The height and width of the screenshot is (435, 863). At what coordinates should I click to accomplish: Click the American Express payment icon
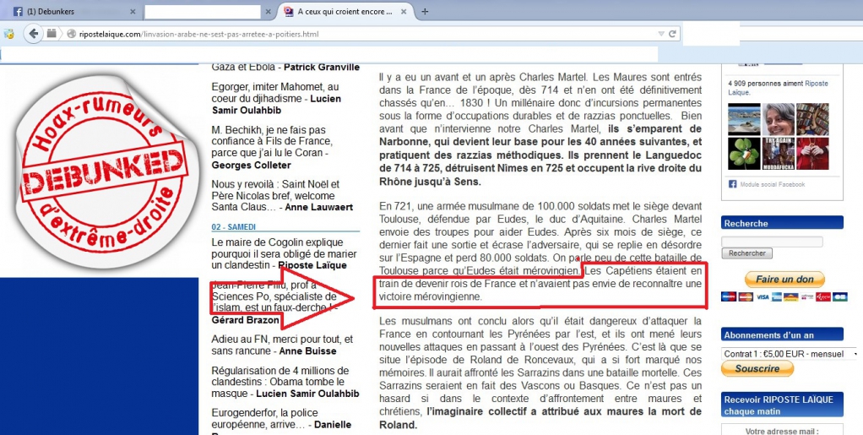pos(777,296)
